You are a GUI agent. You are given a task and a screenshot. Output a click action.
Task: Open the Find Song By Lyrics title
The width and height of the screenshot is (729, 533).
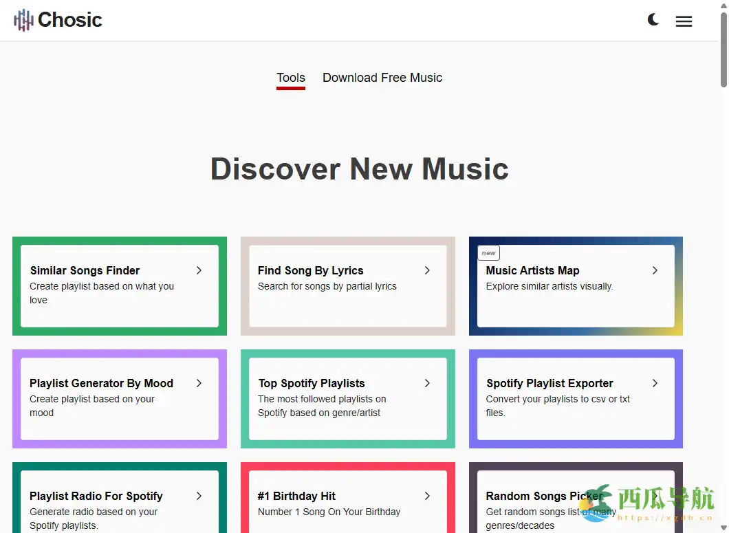click(310, 270)
